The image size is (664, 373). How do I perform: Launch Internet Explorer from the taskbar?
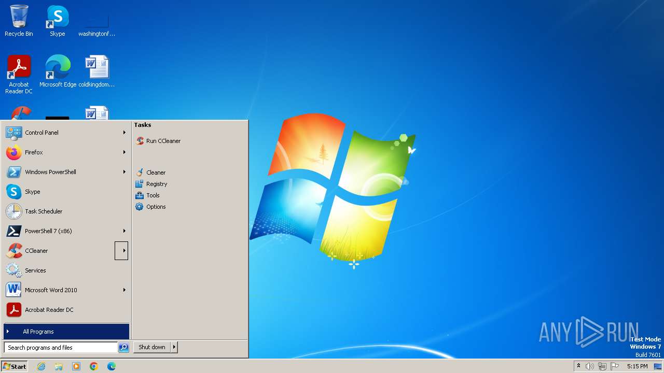click(41, 366)
